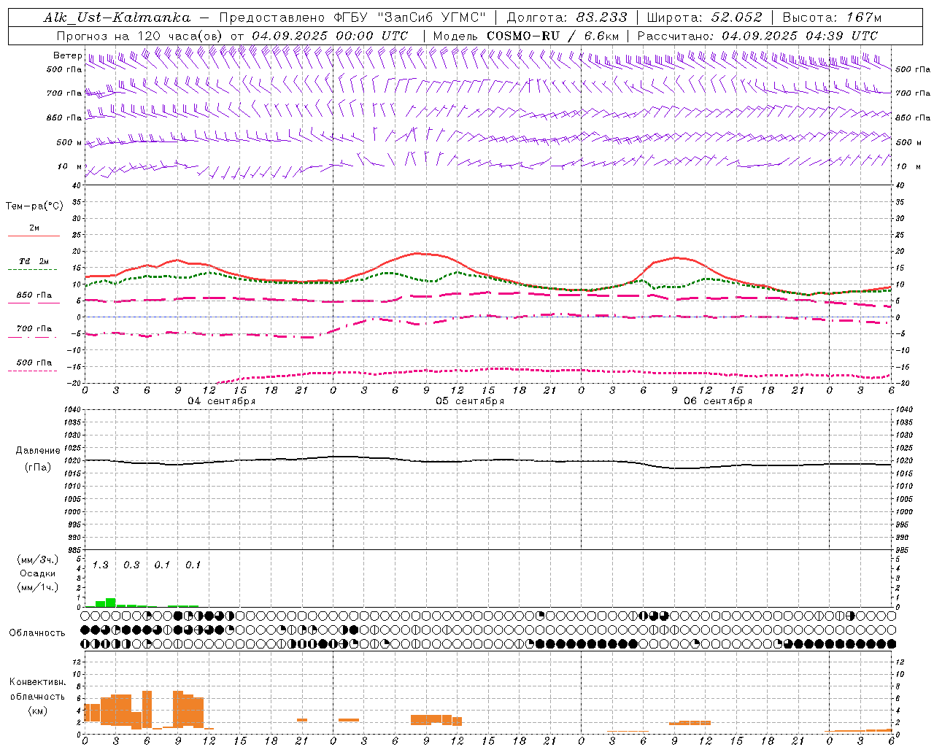Click the 1.3 precipitation total
Viewport: 934px width, 747px height.
tap(100, 565)
